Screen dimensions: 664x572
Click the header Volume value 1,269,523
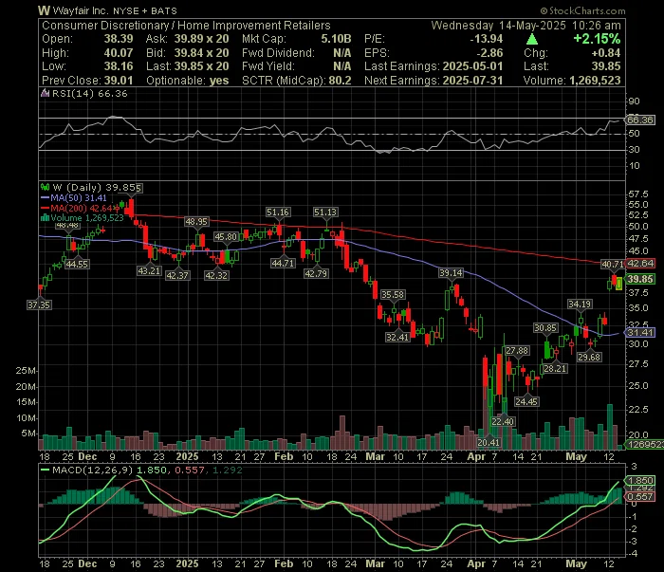596,81
